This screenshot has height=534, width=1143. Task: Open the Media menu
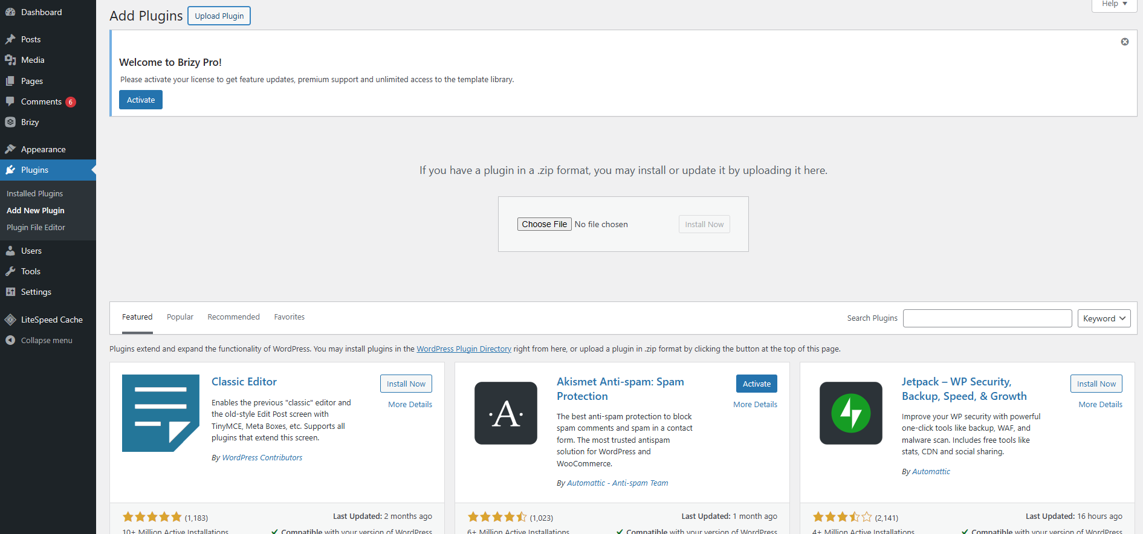pyautogui.click(x=48, y=60)
